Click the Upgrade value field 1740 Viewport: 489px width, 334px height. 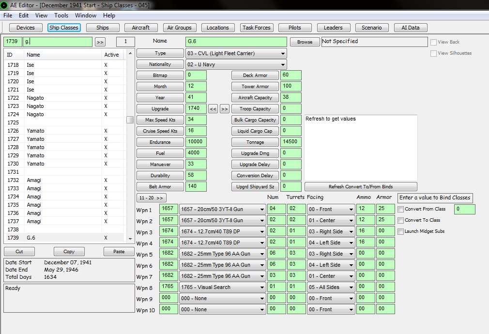196,108
